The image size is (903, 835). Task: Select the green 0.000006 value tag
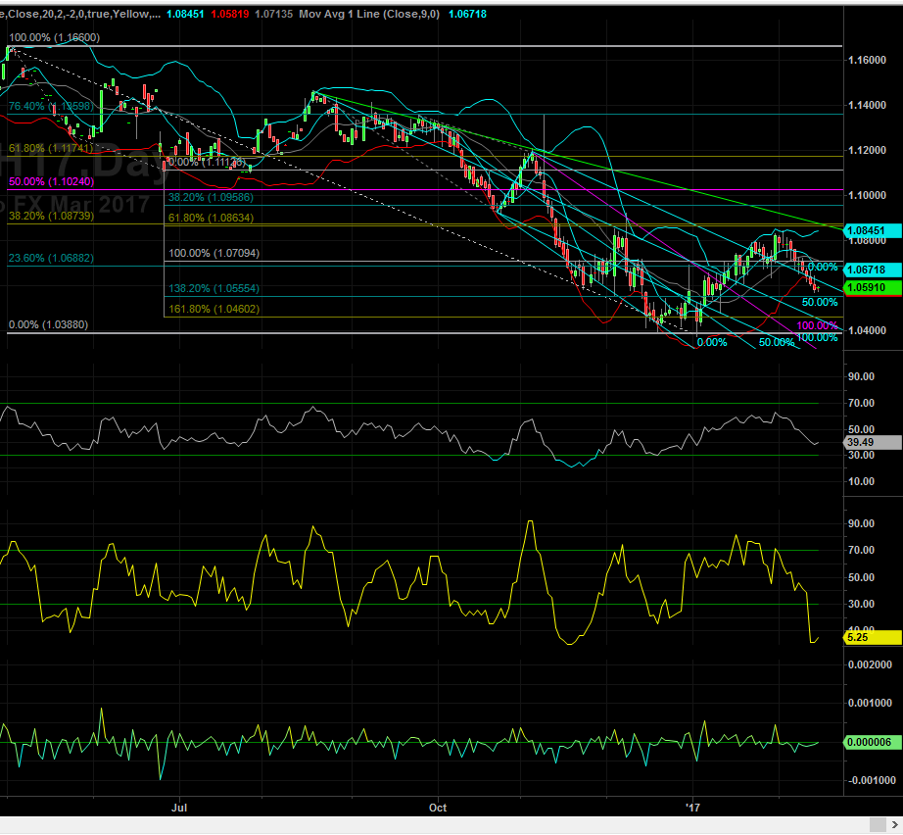click(x=868, y=742)
